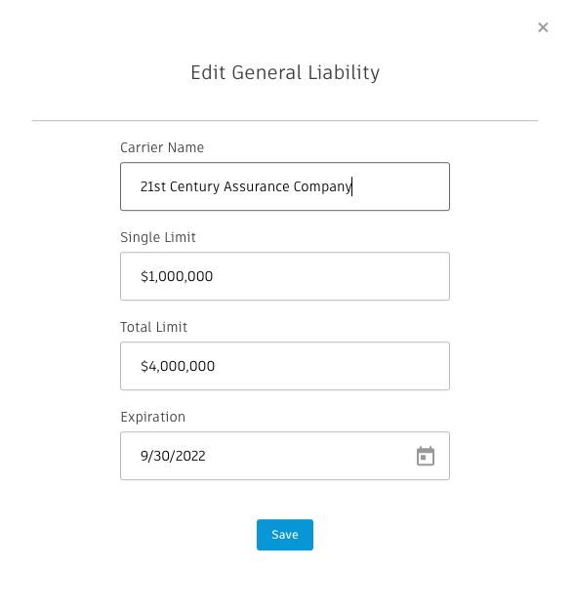The height and width of the screenshot is (607, 574).
Task: Focus the Carrier Name input field
Action: point(285,186)
